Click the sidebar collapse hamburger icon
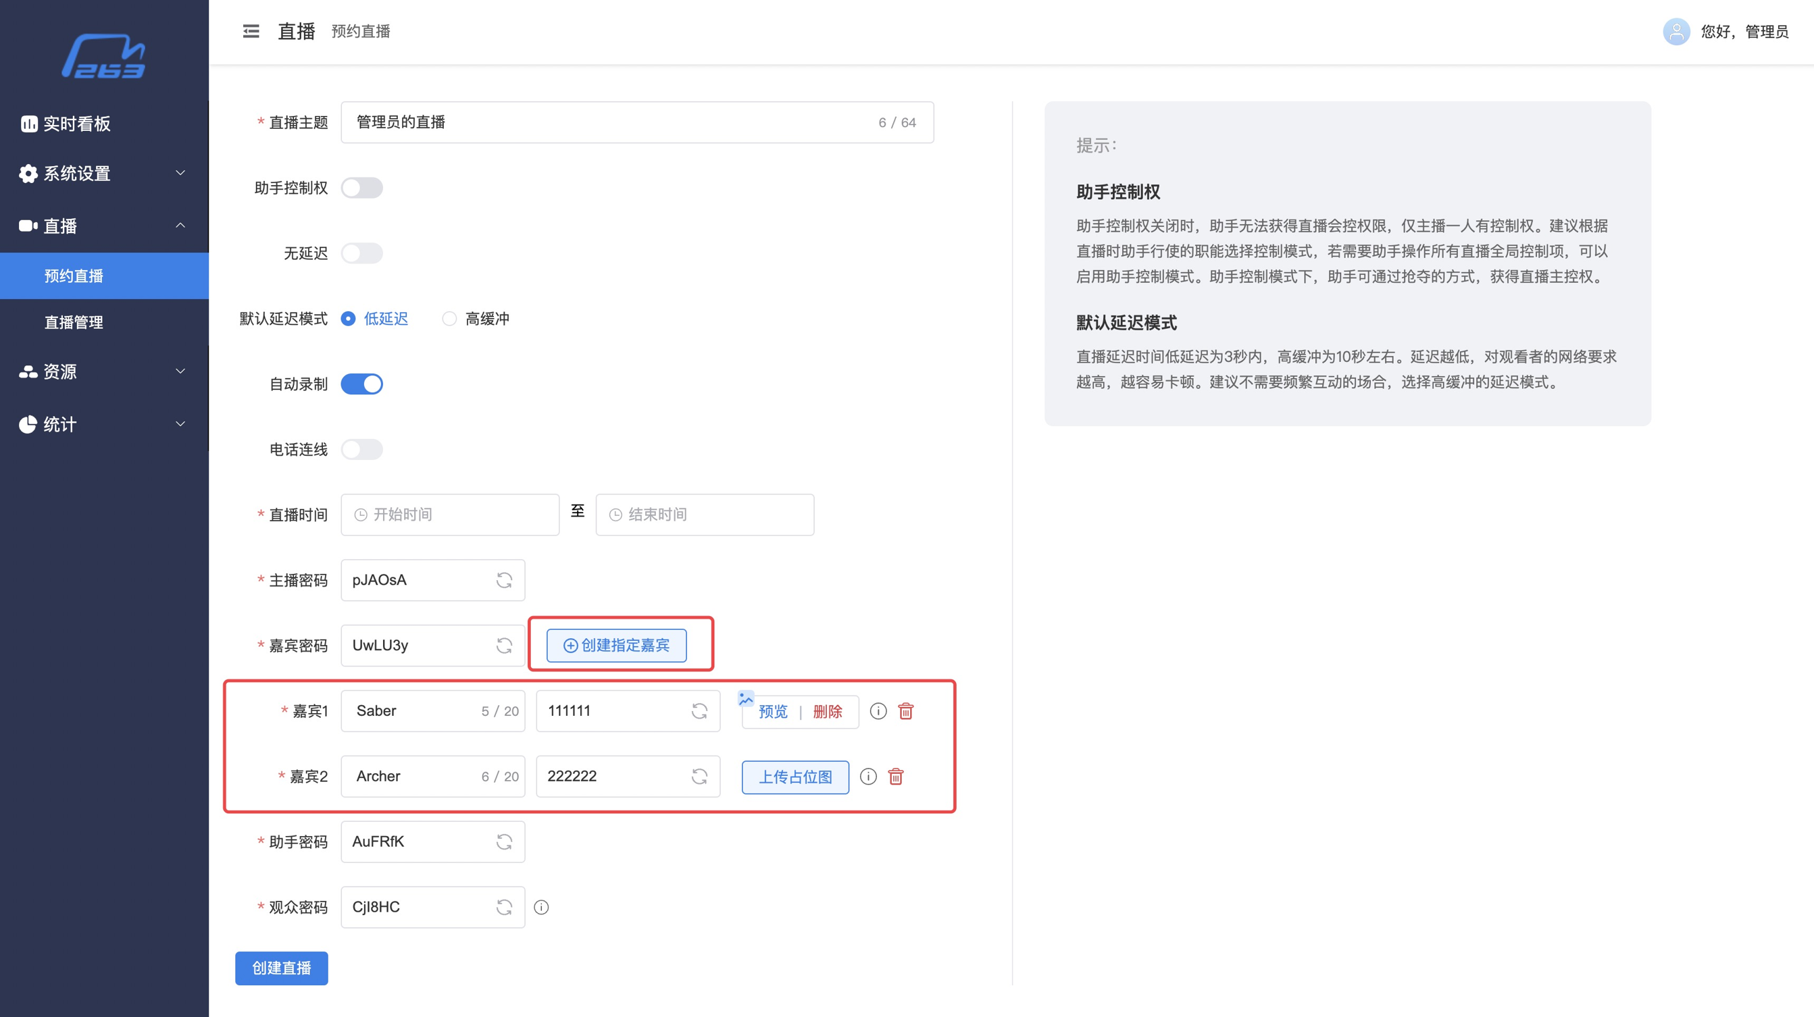 (251, 31)
